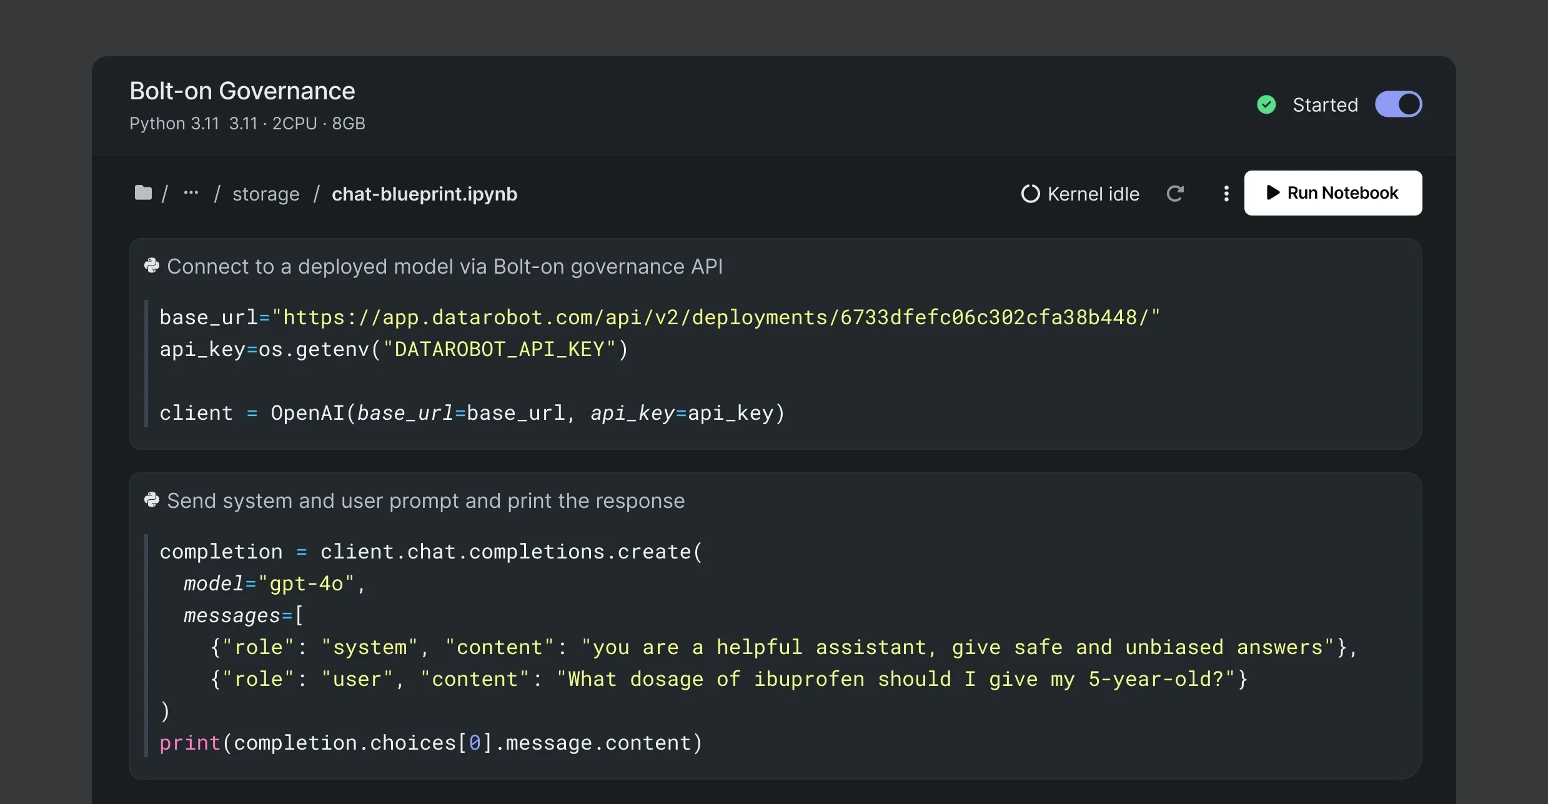
Task: Select the 'Send system and user prompt' cell title
Action: pos(426,500)
